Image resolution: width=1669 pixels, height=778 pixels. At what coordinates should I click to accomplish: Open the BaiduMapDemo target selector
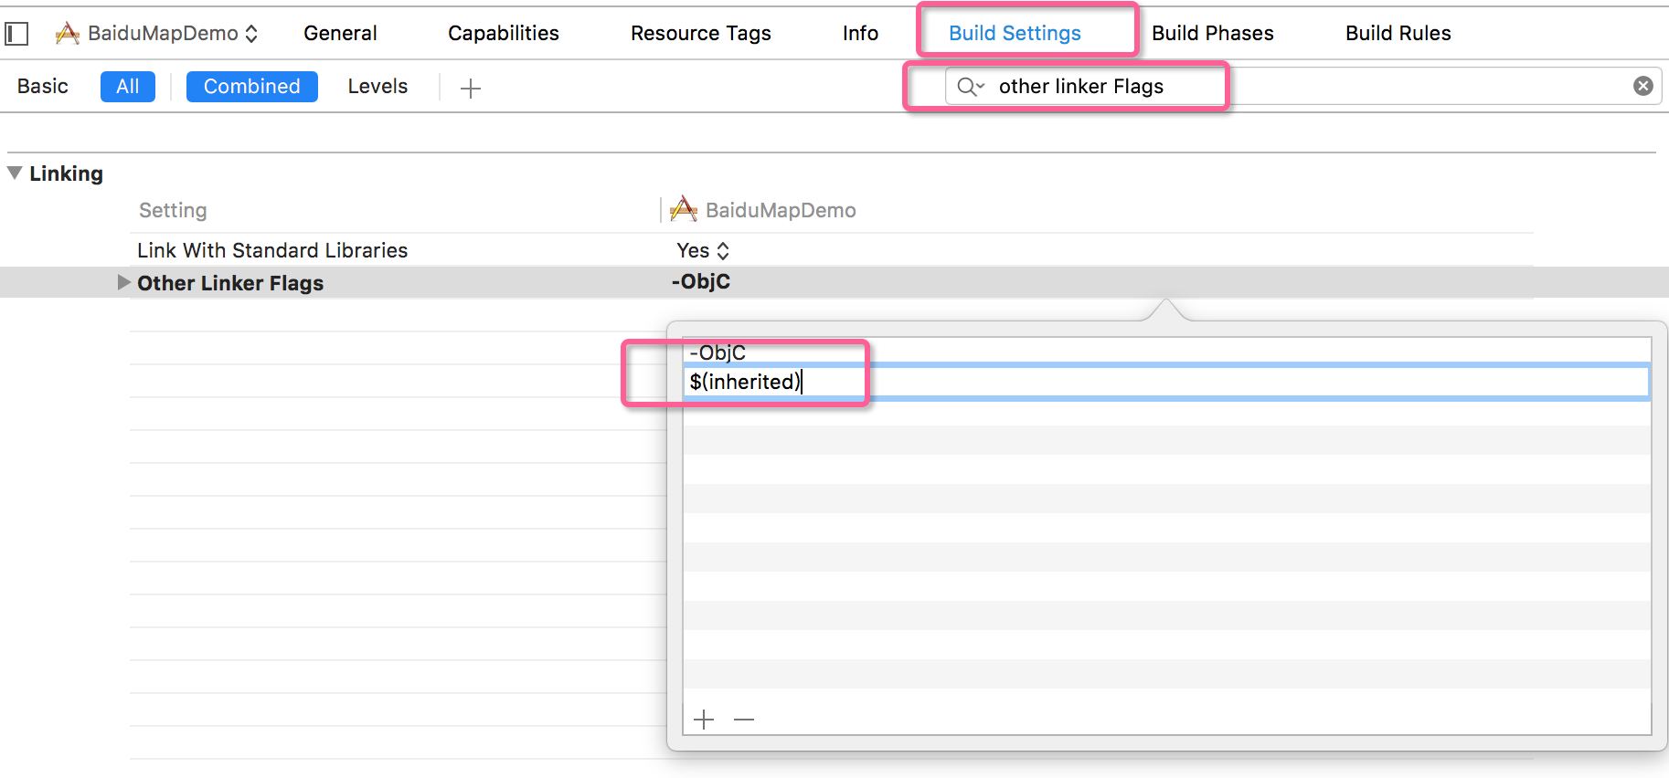tap(156, 34)
